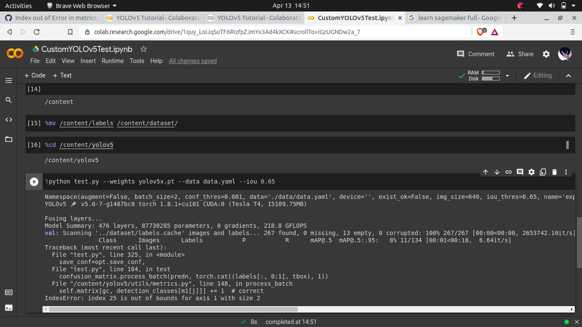The width and height of the screenshot is (582, 327).
Task: Click the notebook's vertical scrollbar
Action: pyautogui.click(x=579, y=243)
